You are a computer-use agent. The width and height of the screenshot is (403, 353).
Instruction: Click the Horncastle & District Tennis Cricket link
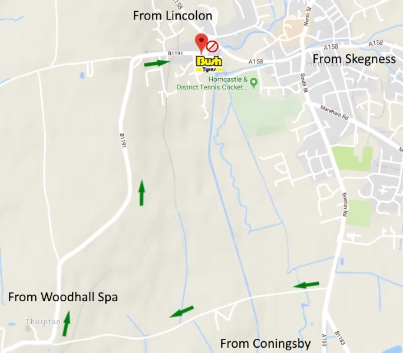pos(213,83)
